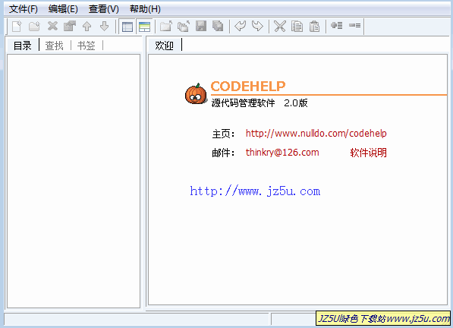Click the decrease indent minus icon

354,25
